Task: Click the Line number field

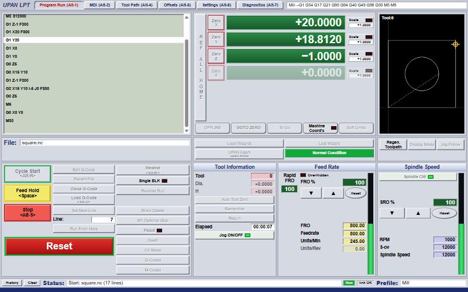Action: point(103,220)
